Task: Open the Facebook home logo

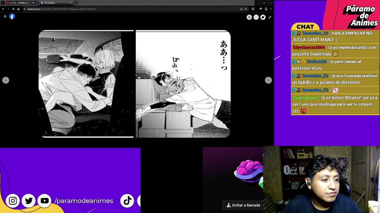Action: pyautogui.click(x=12, y=17)
